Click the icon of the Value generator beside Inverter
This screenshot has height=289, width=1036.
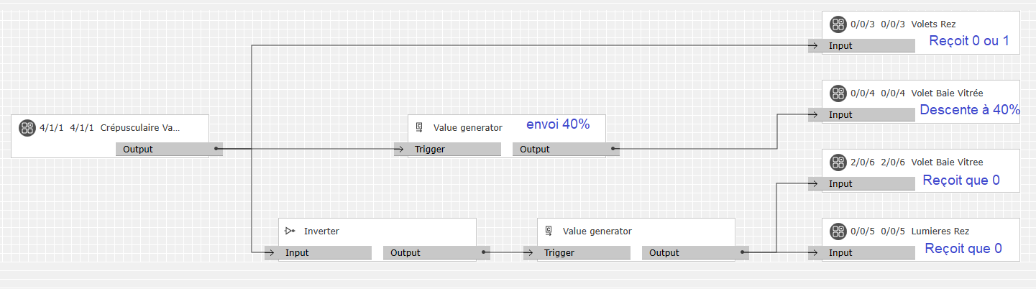click(x=549, y=231)
